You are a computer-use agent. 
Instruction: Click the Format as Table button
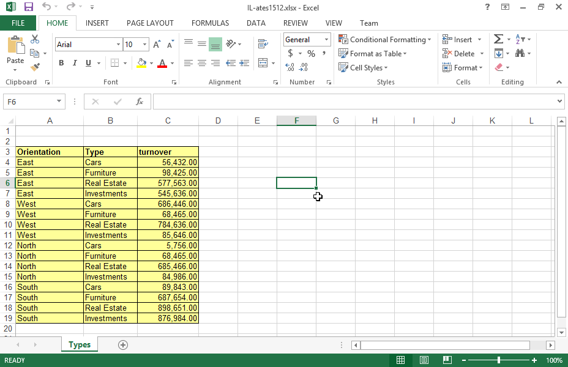pos(373,54)
